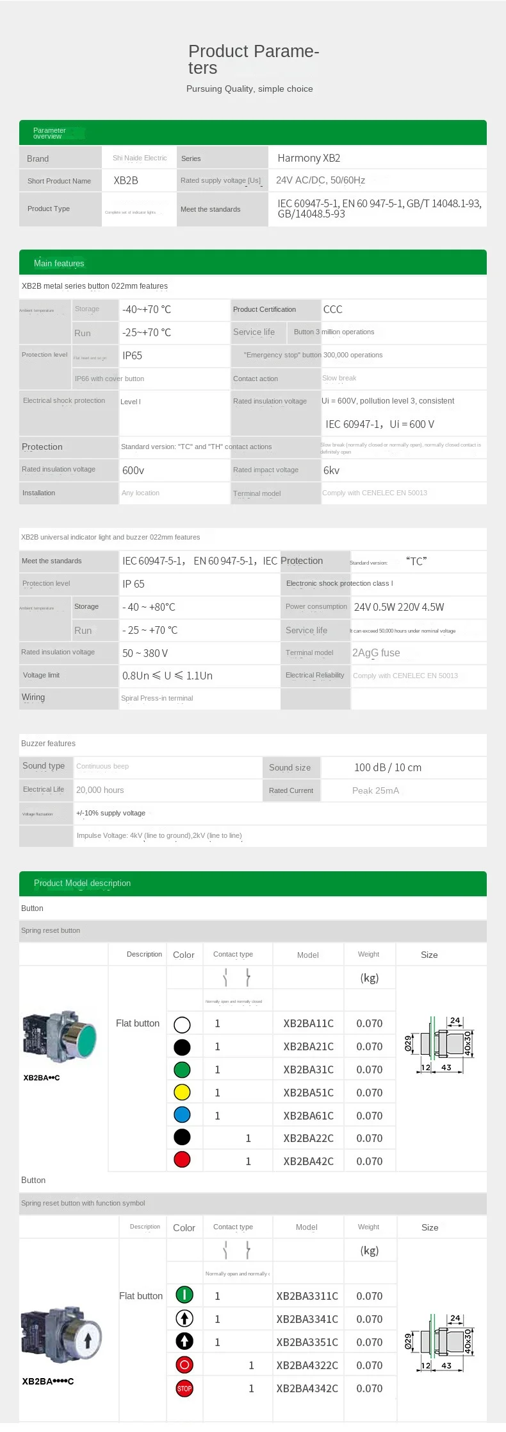The height and width of the screenshot is (1432, 506).
Task: Click the Product Parameters page title
Action: (254, 59)
